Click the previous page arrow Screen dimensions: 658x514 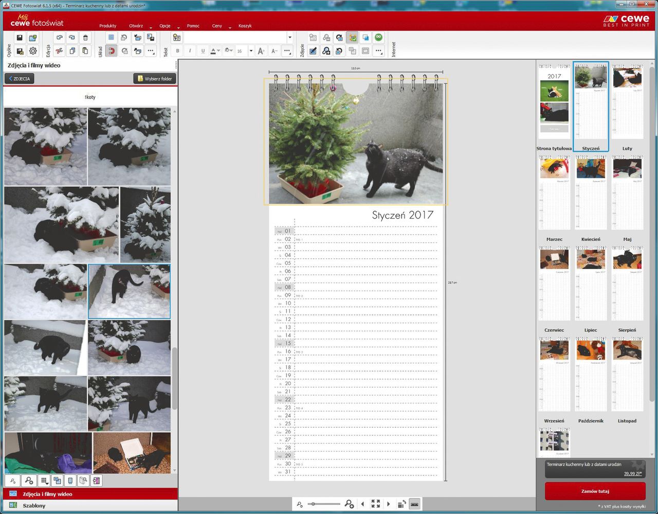362,504
